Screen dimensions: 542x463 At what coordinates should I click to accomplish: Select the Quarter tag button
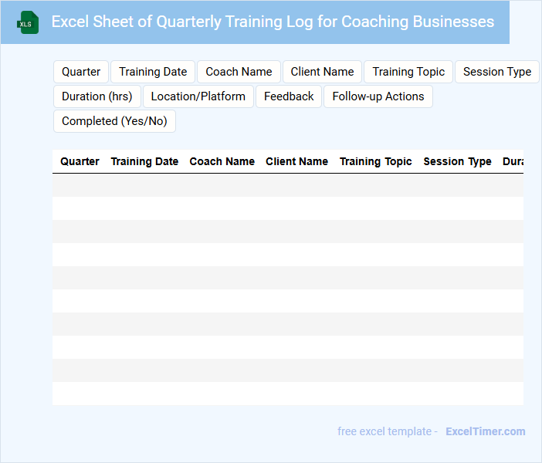tap(81, 72)
